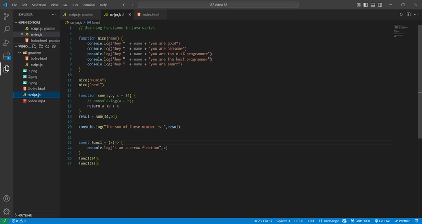Open 1.png in explorer
Viewport: 422px width, 224px height.
click(x=36, y=71)
